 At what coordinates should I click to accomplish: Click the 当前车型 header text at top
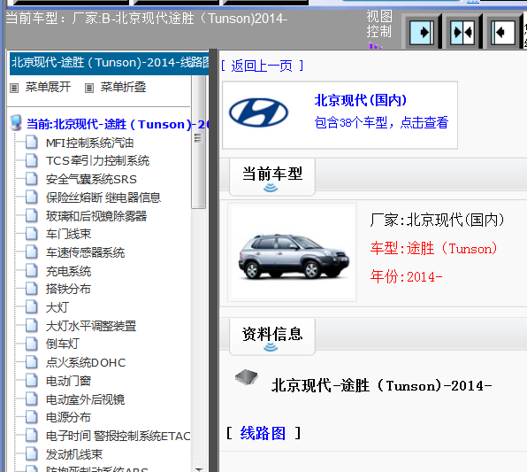(147, 19)
